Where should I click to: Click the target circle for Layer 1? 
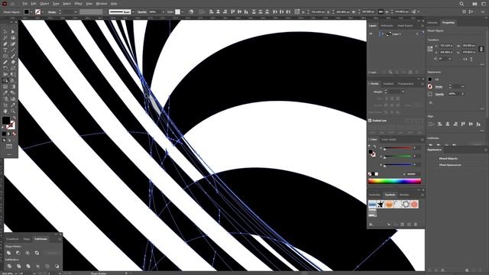click(x=418, y=34)
